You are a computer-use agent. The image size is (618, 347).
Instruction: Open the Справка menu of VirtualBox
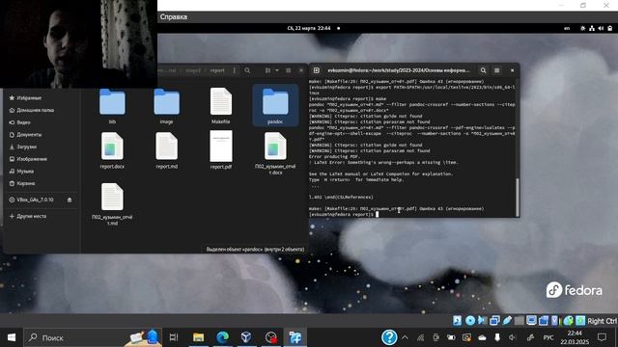coord(174,17)
